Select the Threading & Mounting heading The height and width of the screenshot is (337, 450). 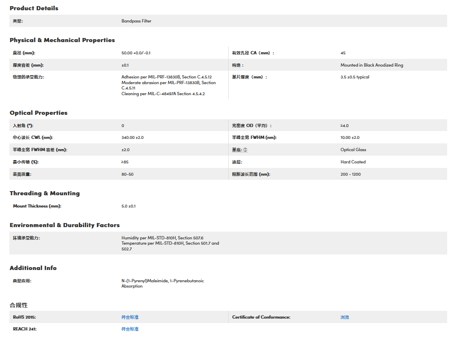coord(45,193)
